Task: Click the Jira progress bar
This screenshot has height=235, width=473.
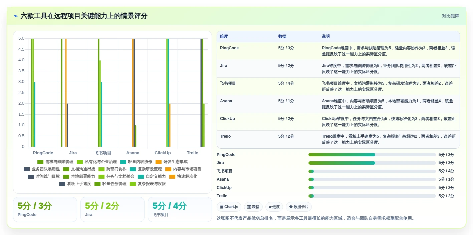Action: click(372, 163)
